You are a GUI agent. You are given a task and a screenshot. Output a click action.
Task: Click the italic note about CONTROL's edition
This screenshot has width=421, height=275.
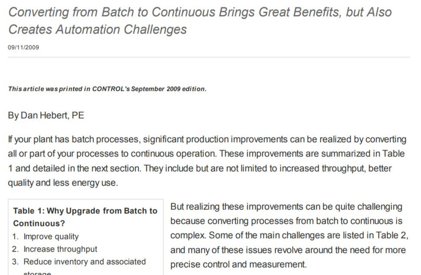click(107, 89)
